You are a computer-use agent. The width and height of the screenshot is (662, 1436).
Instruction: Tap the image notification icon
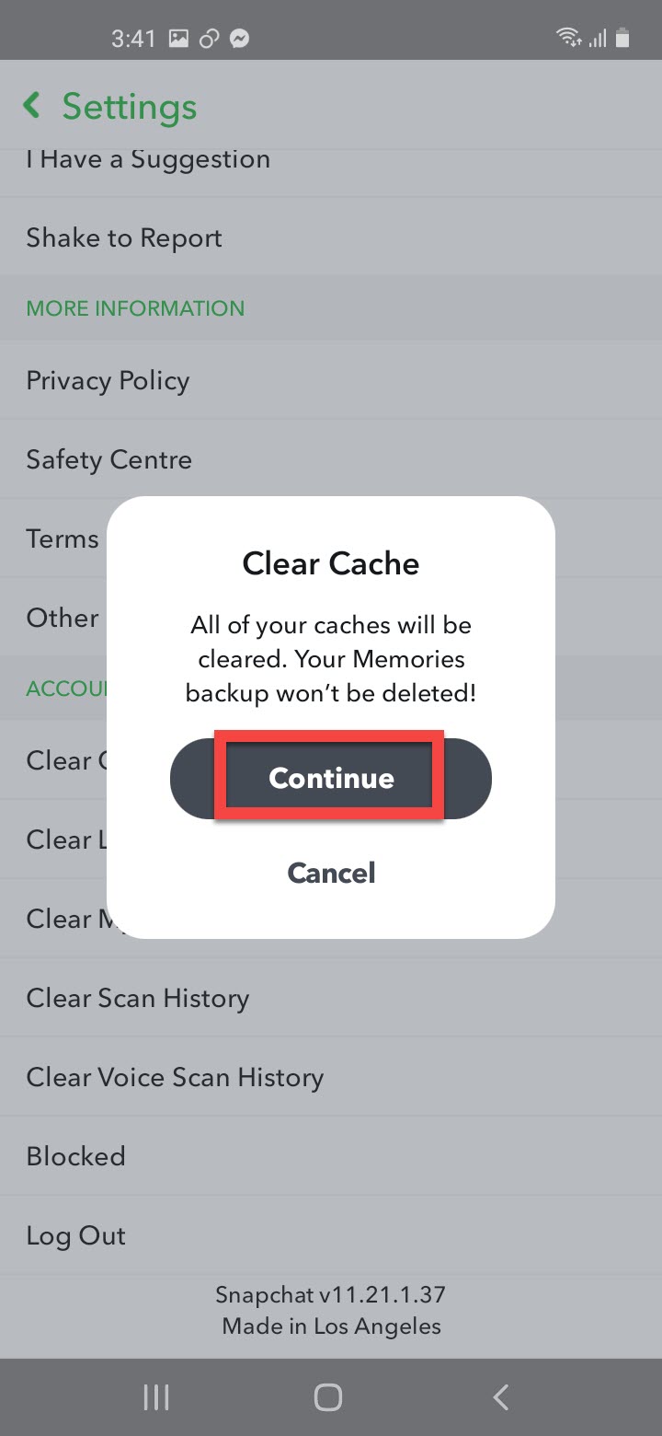pos(179,39)
